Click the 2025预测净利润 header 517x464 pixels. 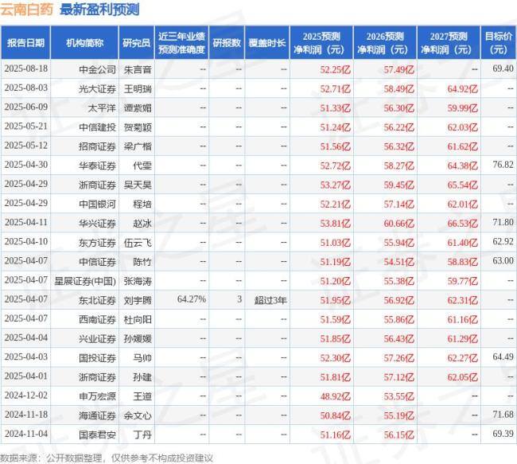point(321,43)
